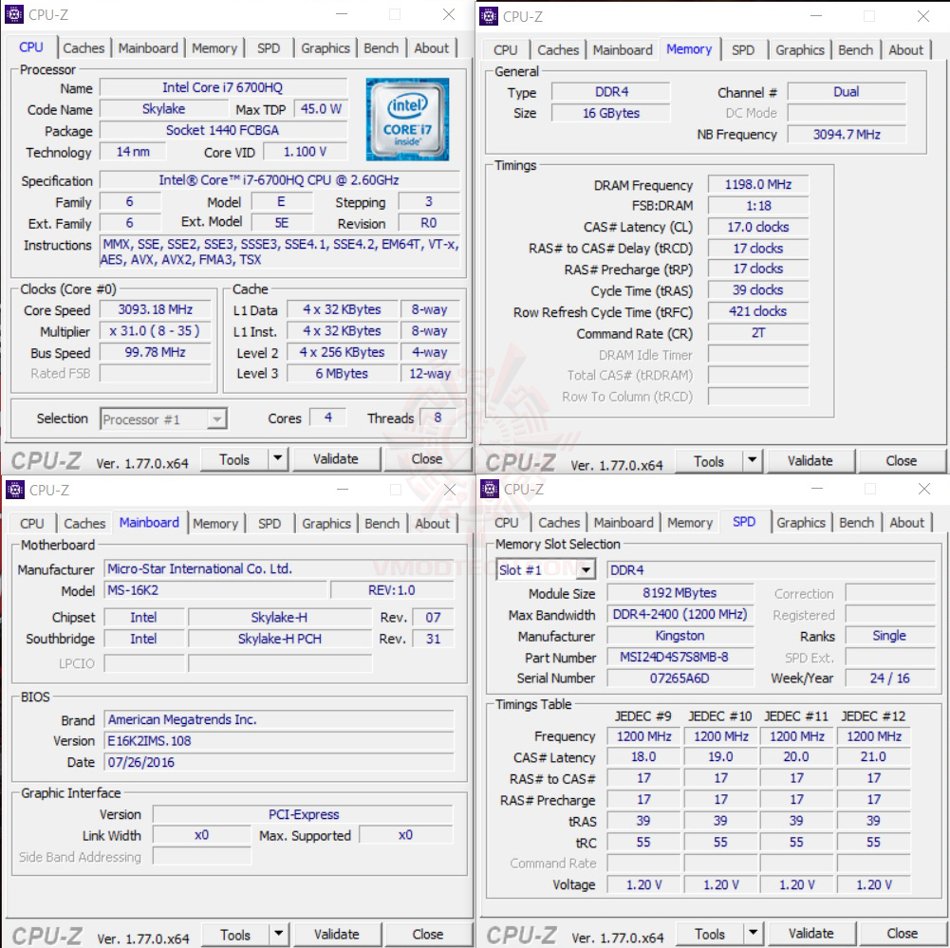Click the CPU-Z logo in the Memory window status bar
The image size is (950, 948).
[x=521, y=460]
